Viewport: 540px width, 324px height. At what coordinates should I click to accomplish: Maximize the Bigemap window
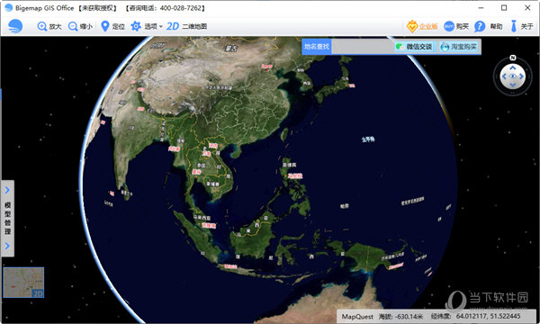[x=504, y=7]
